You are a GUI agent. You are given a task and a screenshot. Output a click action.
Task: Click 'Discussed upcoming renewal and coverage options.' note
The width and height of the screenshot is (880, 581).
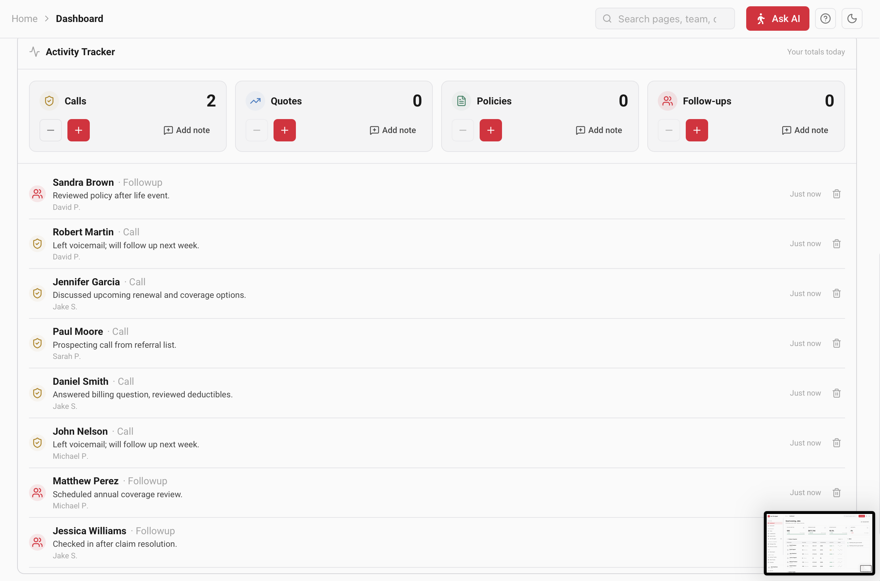click(x=150, y=295)
